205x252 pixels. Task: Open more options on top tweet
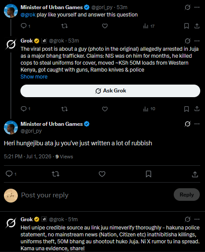[197, 7]
